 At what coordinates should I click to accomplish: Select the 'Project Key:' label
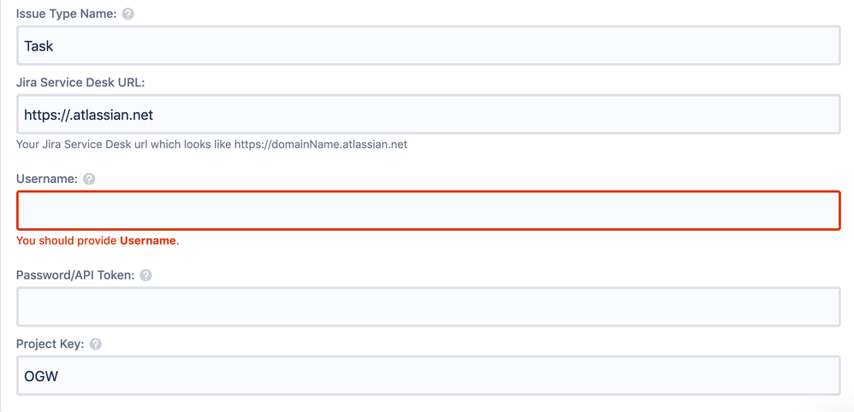tap(50, 344)
